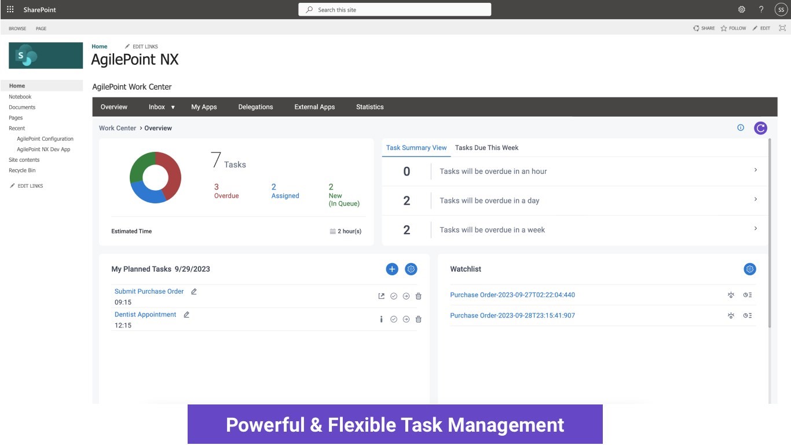Viewport: 791px width, 445px height.
Task: Switch to Tasks Due This Week tab
Action: tap(486, 147)
